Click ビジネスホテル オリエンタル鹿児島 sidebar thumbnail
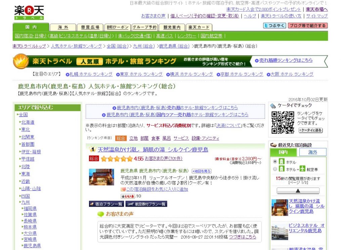This screenshot has width=344, height=250. click(x=280, y=232)
